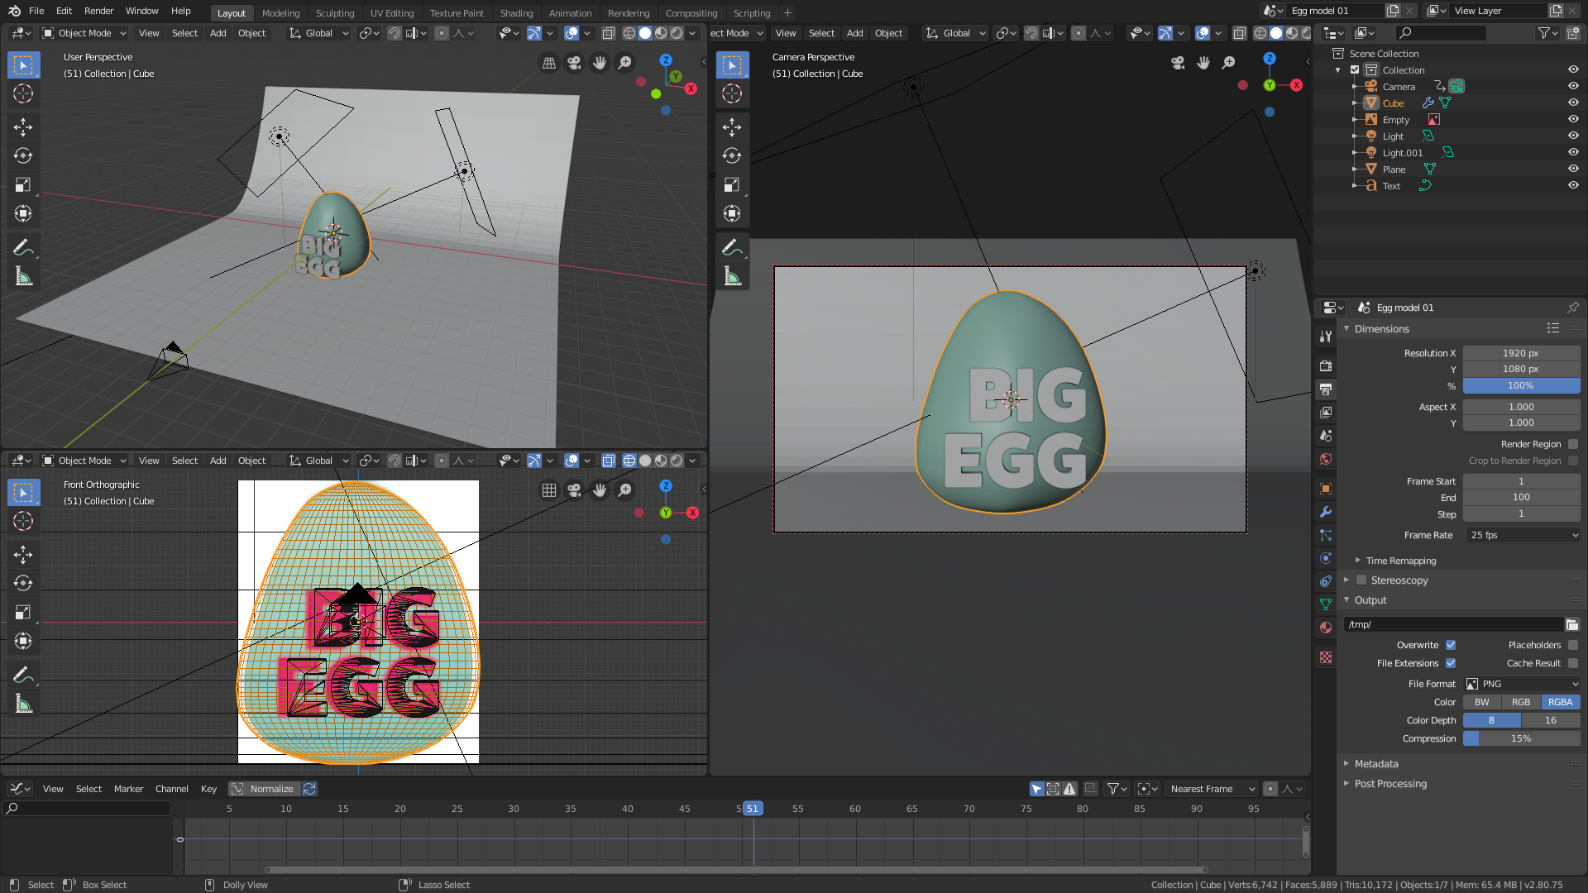Toggle camera view icon in user perspective viewport
The width and height of the screenshot is (1588, 893).
[x=574, y=63]
